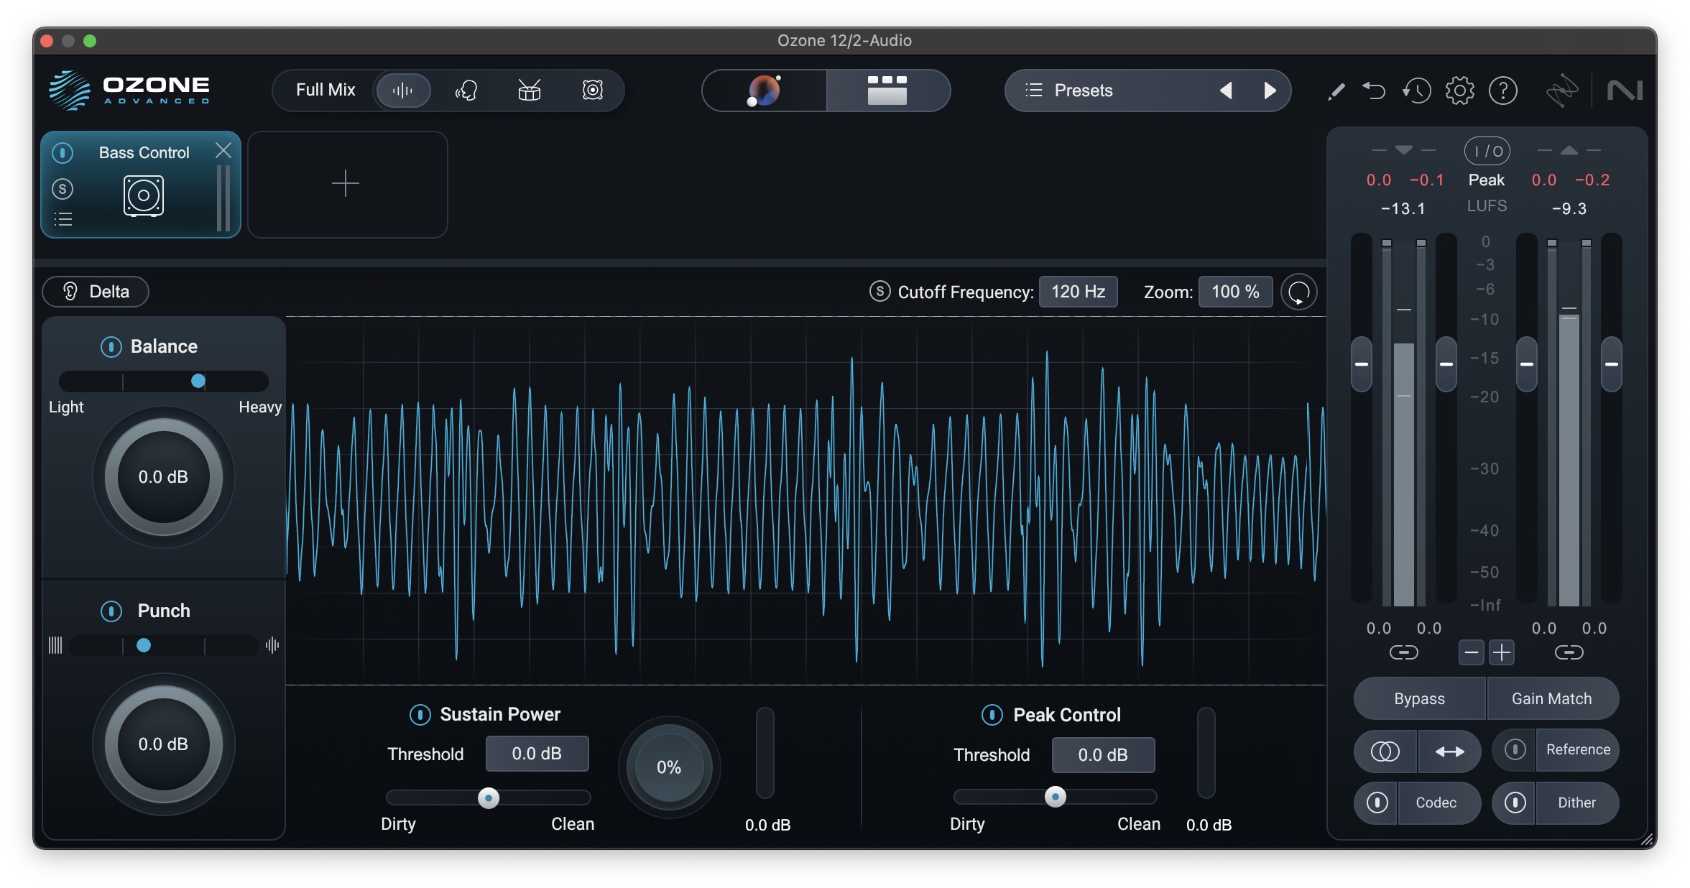The image size is (1690, 888).
Task: Reset the waveform view icon
Action: (1298, 292)
